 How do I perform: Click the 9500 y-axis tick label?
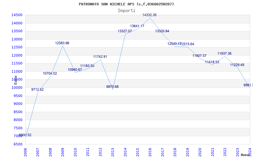(18, 96)
